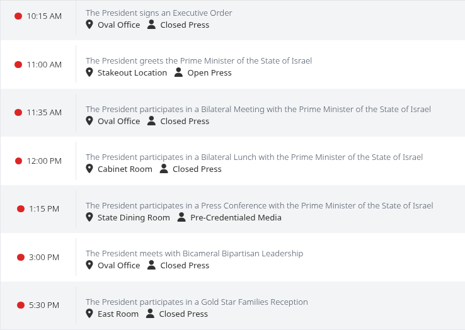Open 'The President signs an Executive Order' event
Screen dimensions: 465x330
(159, 13)
